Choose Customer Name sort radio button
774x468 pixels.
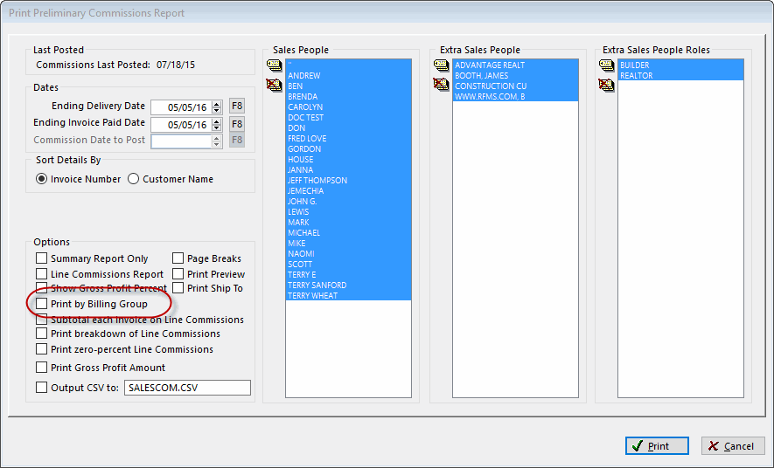click(133, 179)
